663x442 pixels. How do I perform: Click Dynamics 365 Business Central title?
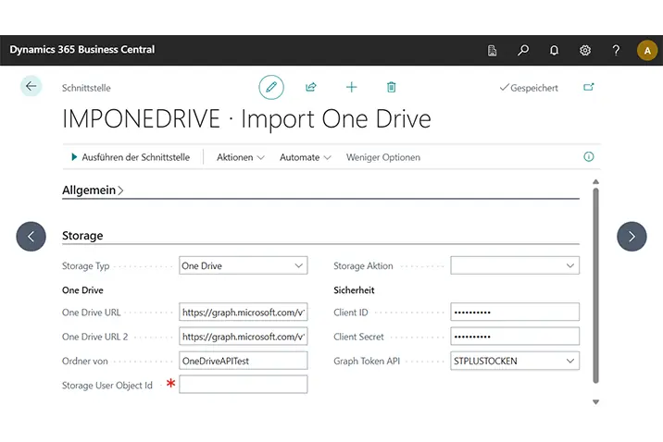point(82,49)
